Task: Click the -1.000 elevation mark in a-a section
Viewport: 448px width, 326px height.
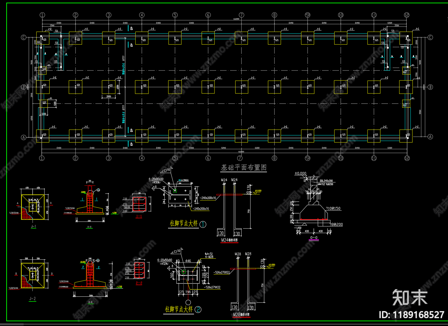Action: pyautogui.click(x=298, y=228)
